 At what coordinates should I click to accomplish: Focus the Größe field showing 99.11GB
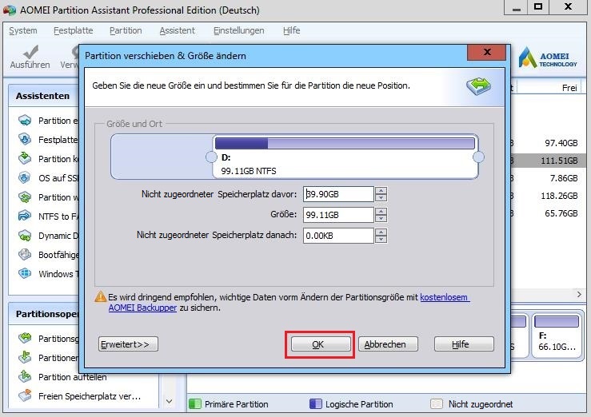[338, 215]
